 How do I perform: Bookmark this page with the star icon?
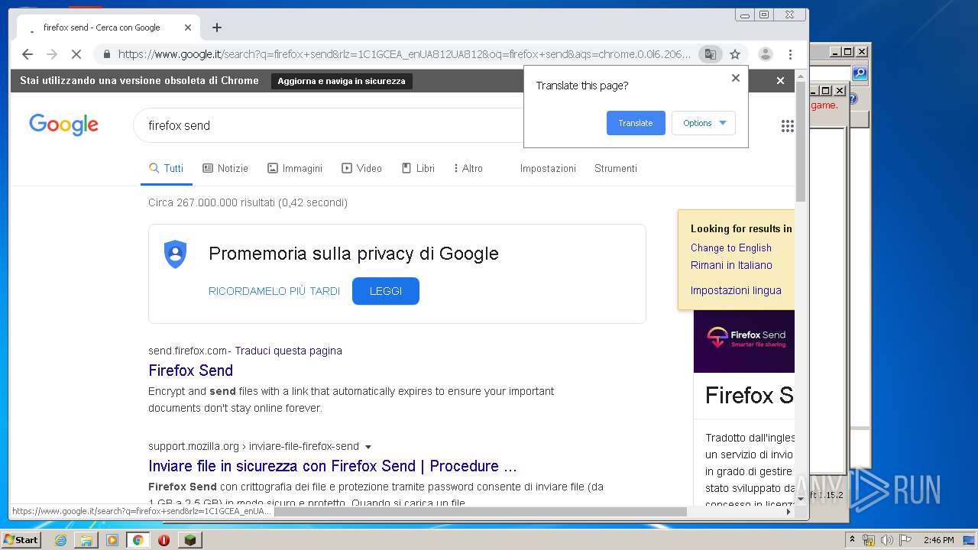click(x=735, y=54)
